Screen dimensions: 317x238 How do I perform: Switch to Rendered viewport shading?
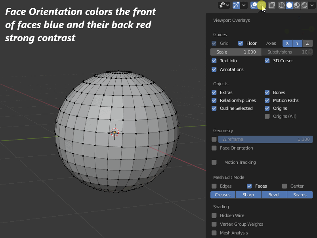click(x=304, y=5)
